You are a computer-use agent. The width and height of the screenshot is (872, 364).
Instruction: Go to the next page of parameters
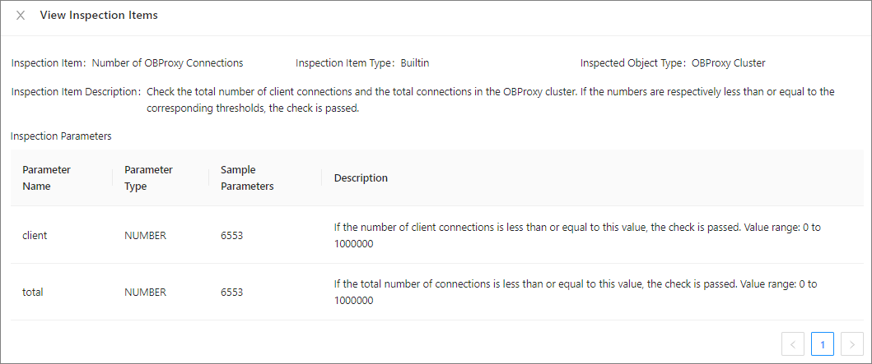[852, 343]
